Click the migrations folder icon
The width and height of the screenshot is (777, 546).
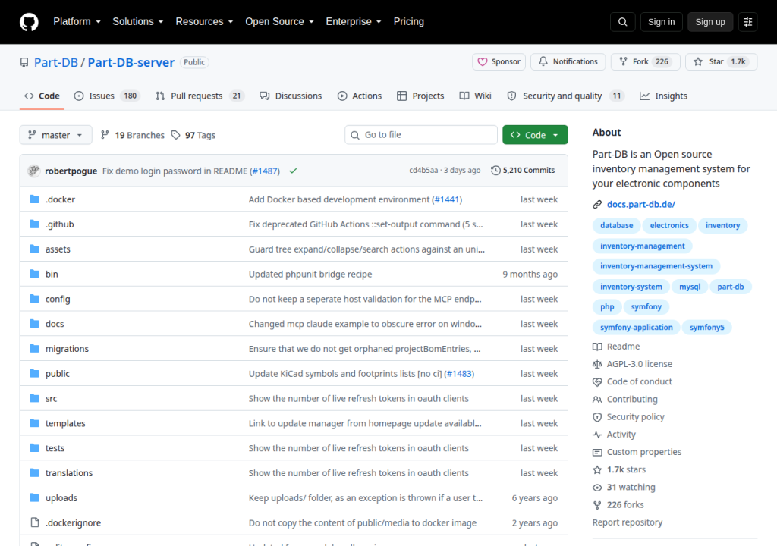(x=34, y=349)
